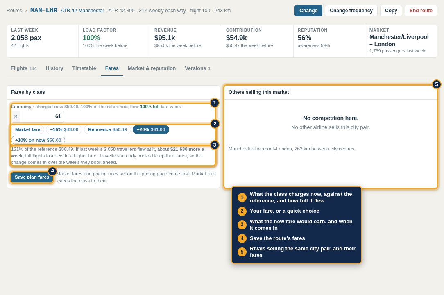444x295 pixels.
Task: Click '1,739 passengers last week' text
Action: point(397,51)
